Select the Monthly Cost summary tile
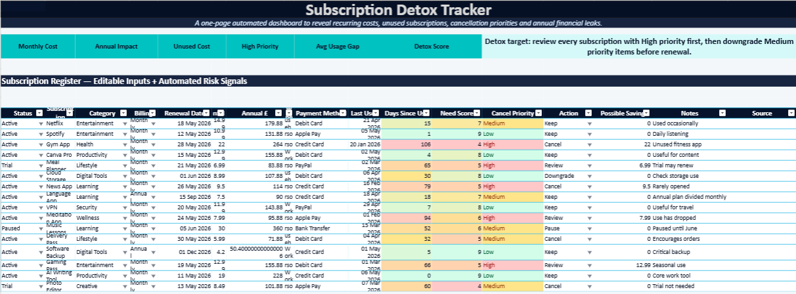 tap(37, 47)
